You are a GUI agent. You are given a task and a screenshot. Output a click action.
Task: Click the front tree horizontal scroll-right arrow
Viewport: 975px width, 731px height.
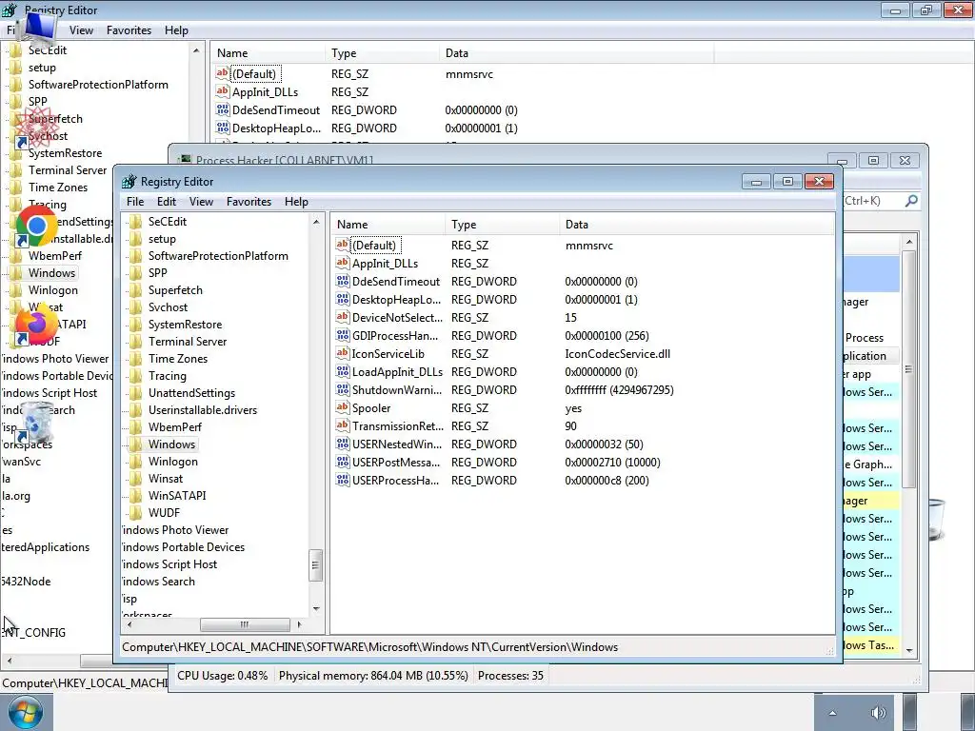click(300, 624)
